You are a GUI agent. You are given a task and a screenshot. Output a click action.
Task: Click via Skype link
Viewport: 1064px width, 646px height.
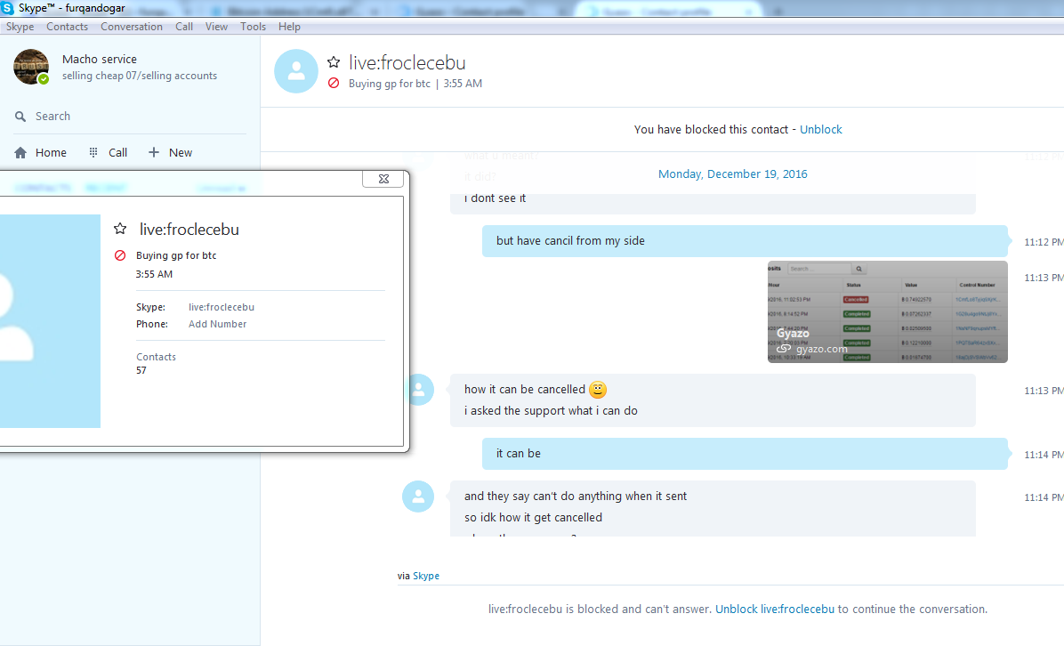click(x=426, y=576)
